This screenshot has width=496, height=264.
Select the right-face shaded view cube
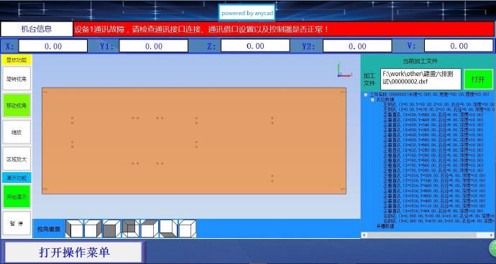pos(93,229)
